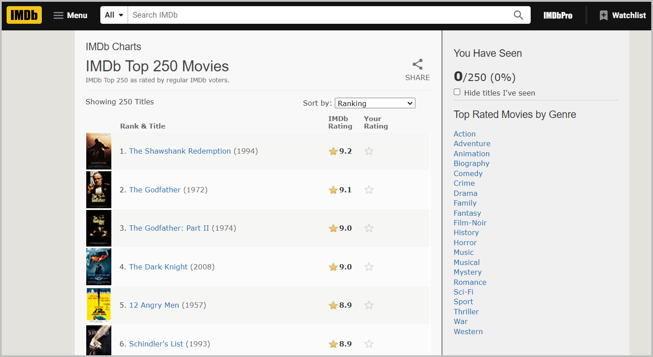
Task: Click gold star for The Godfather: Part II
Action: (x=333, y=228)
